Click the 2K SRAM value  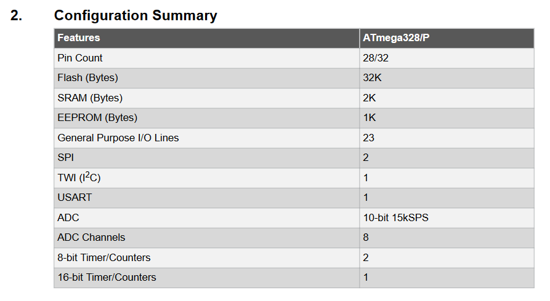[370, 98]
